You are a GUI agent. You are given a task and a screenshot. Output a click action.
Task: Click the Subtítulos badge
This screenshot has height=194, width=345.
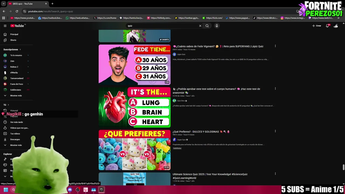tap(177, 148)
